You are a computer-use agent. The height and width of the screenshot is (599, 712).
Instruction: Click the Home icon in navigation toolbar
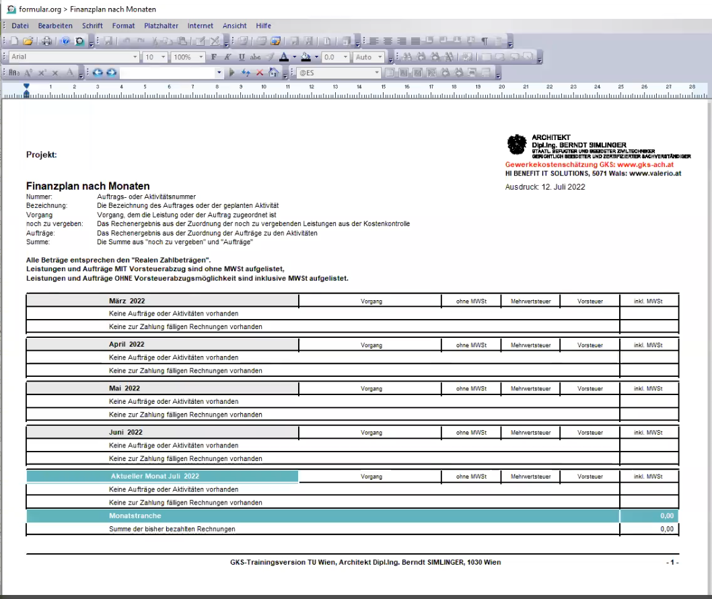(273, 73)
